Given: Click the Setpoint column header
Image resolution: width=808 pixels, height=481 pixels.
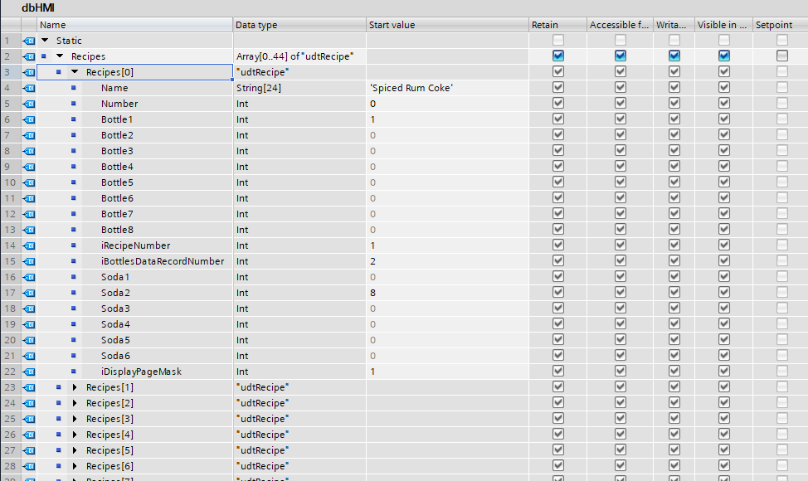Looking at the screenshot, I should tap(780, 25).
